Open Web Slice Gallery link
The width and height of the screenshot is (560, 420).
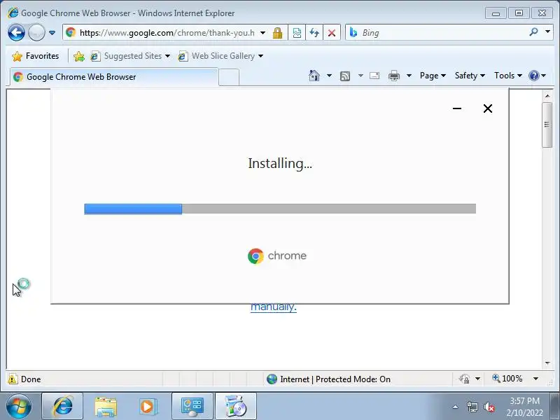[x=220, y=56]
